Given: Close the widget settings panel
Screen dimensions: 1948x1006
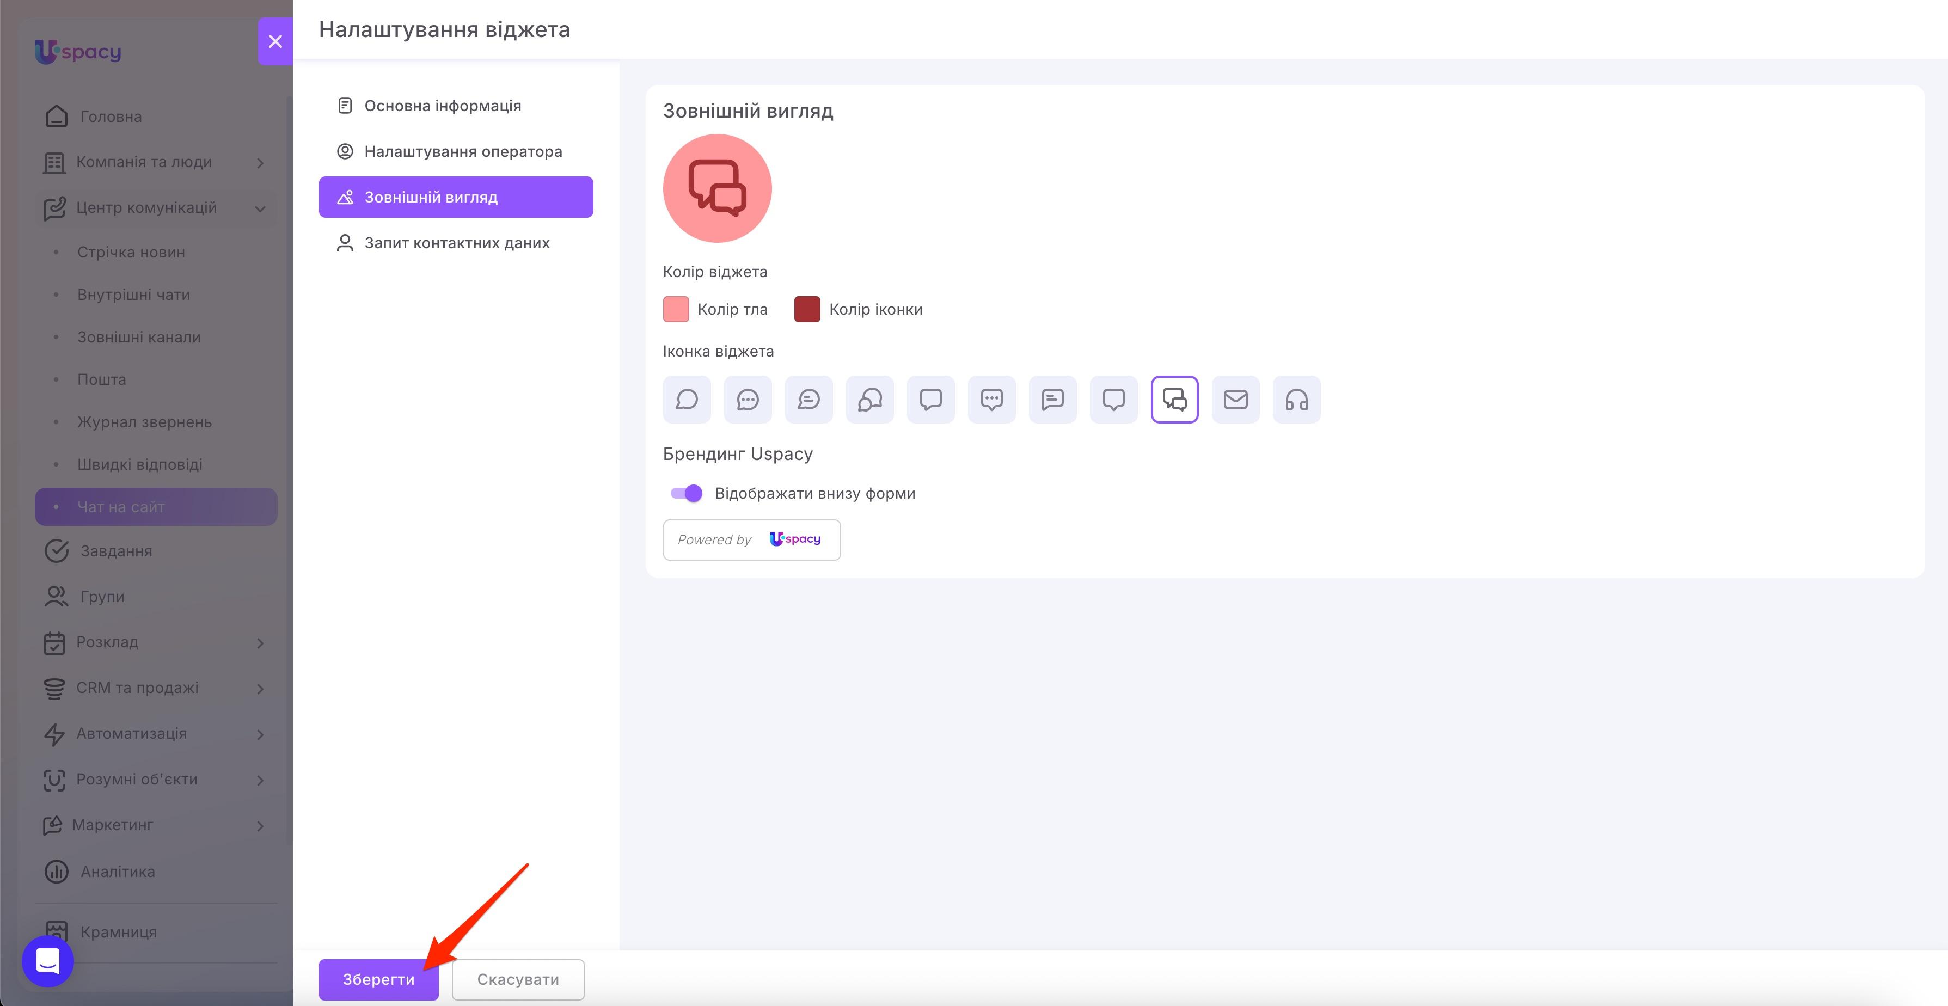Looking at the screenshot, I should [x=275, y=41].
